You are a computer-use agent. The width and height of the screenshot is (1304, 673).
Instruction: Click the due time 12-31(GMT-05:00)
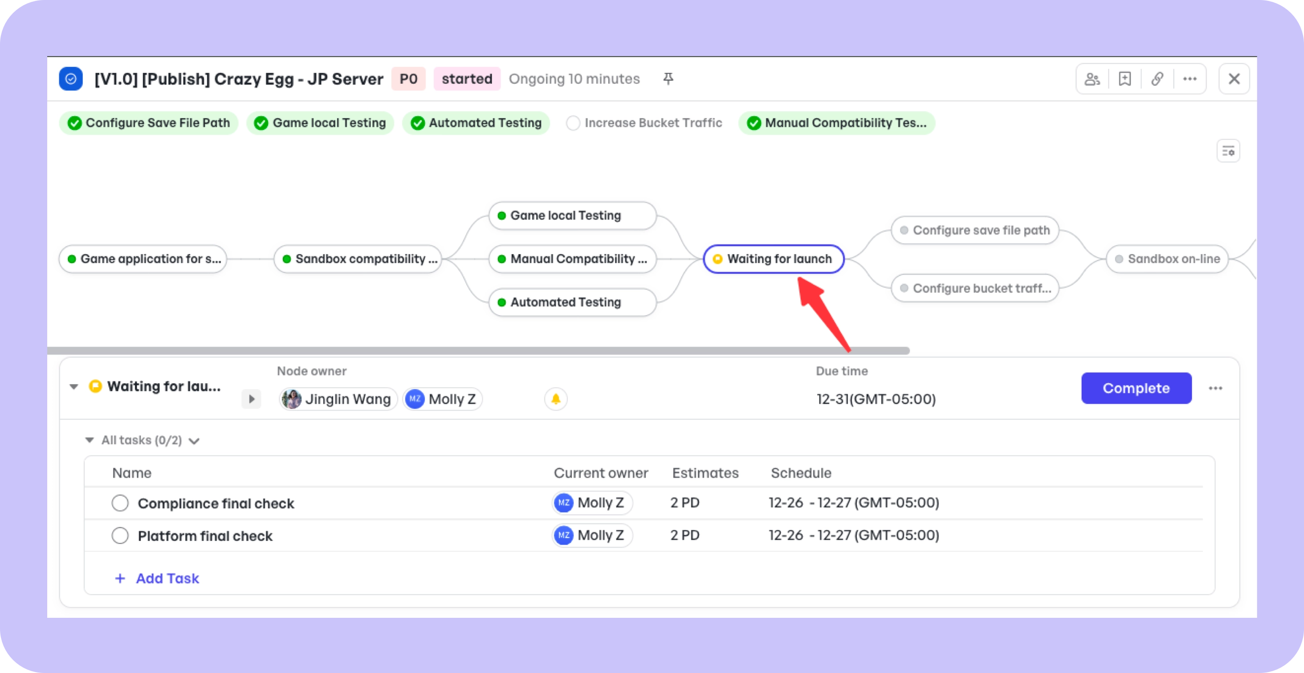[876, 399]
